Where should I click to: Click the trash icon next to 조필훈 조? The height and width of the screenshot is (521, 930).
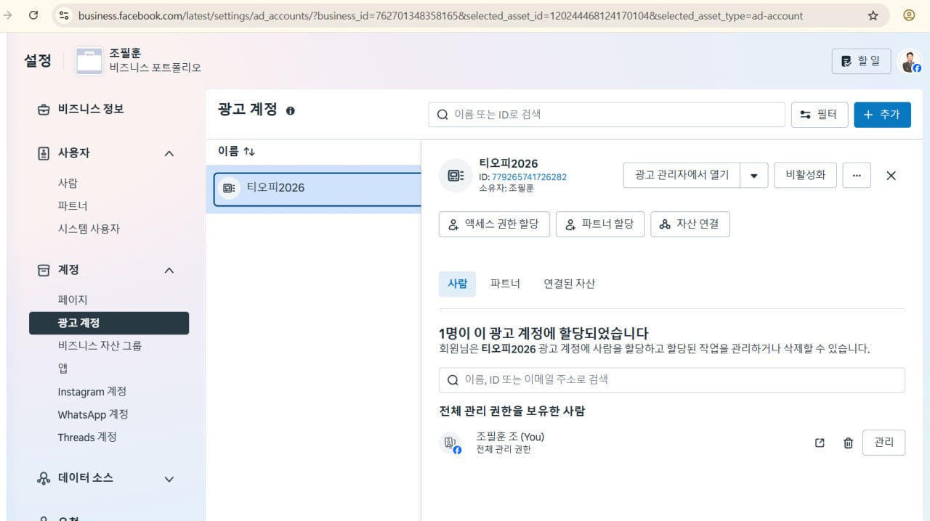tap(848, 443)
